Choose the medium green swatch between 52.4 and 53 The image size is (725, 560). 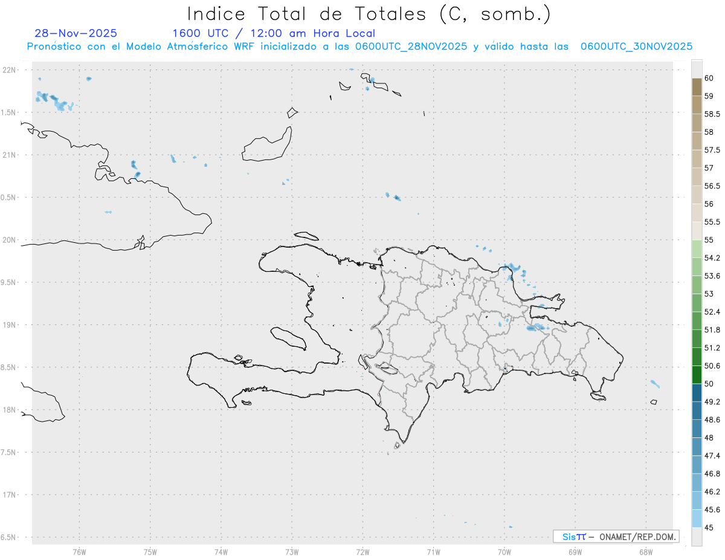click(x=697, y=303)
